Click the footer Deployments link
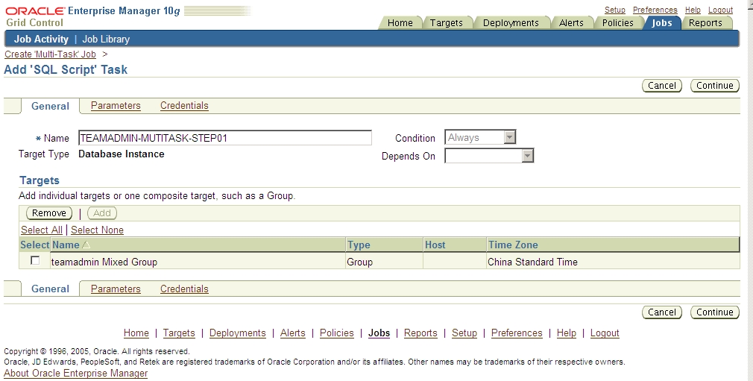This screenshot has height=381, width=753. [238, 333]
